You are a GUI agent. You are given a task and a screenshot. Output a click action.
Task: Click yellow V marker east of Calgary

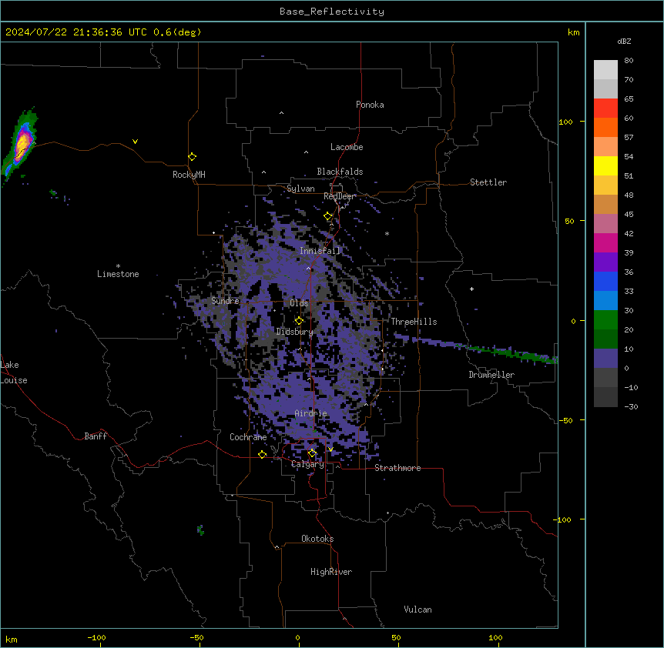point(330,449)
